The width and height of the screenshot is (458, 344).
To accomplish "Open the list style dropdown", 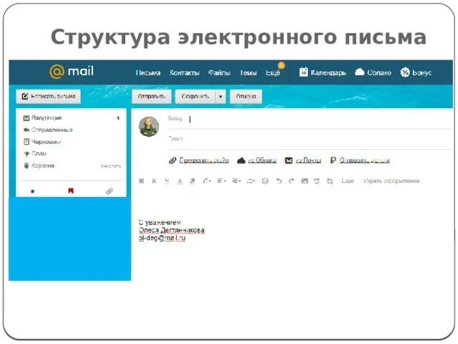I will 250,181.
